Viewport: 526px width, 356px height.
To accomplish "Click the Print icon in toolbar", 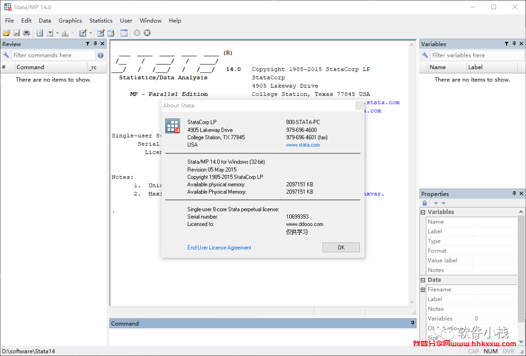I will tap(26, 33).
